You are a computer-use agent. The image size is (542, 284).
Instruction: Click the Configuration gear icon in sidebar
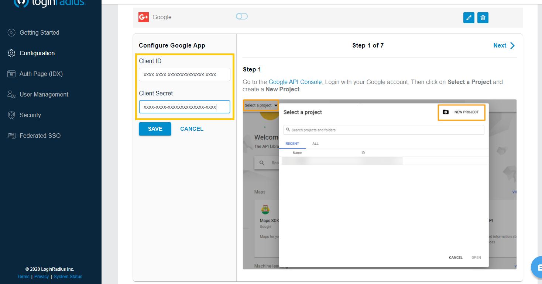11,53
